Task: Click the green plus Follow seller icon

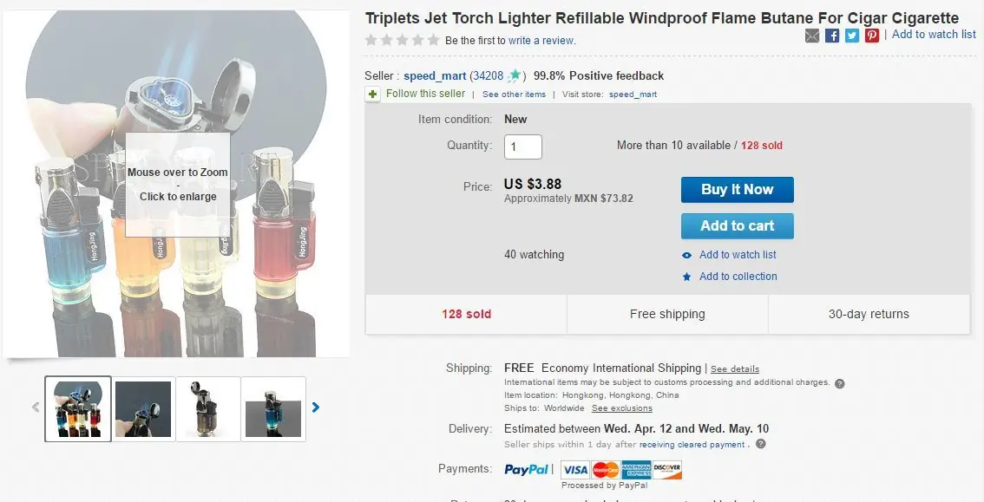Action: click(373, 95)
